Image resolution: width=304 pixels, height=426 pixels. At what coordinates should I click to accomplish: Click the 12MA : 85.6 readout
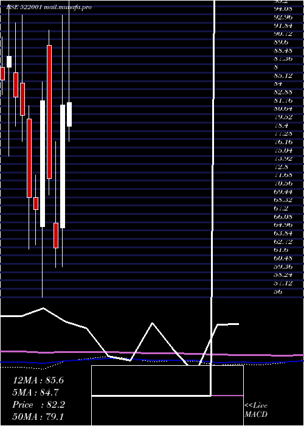point(38,380)
